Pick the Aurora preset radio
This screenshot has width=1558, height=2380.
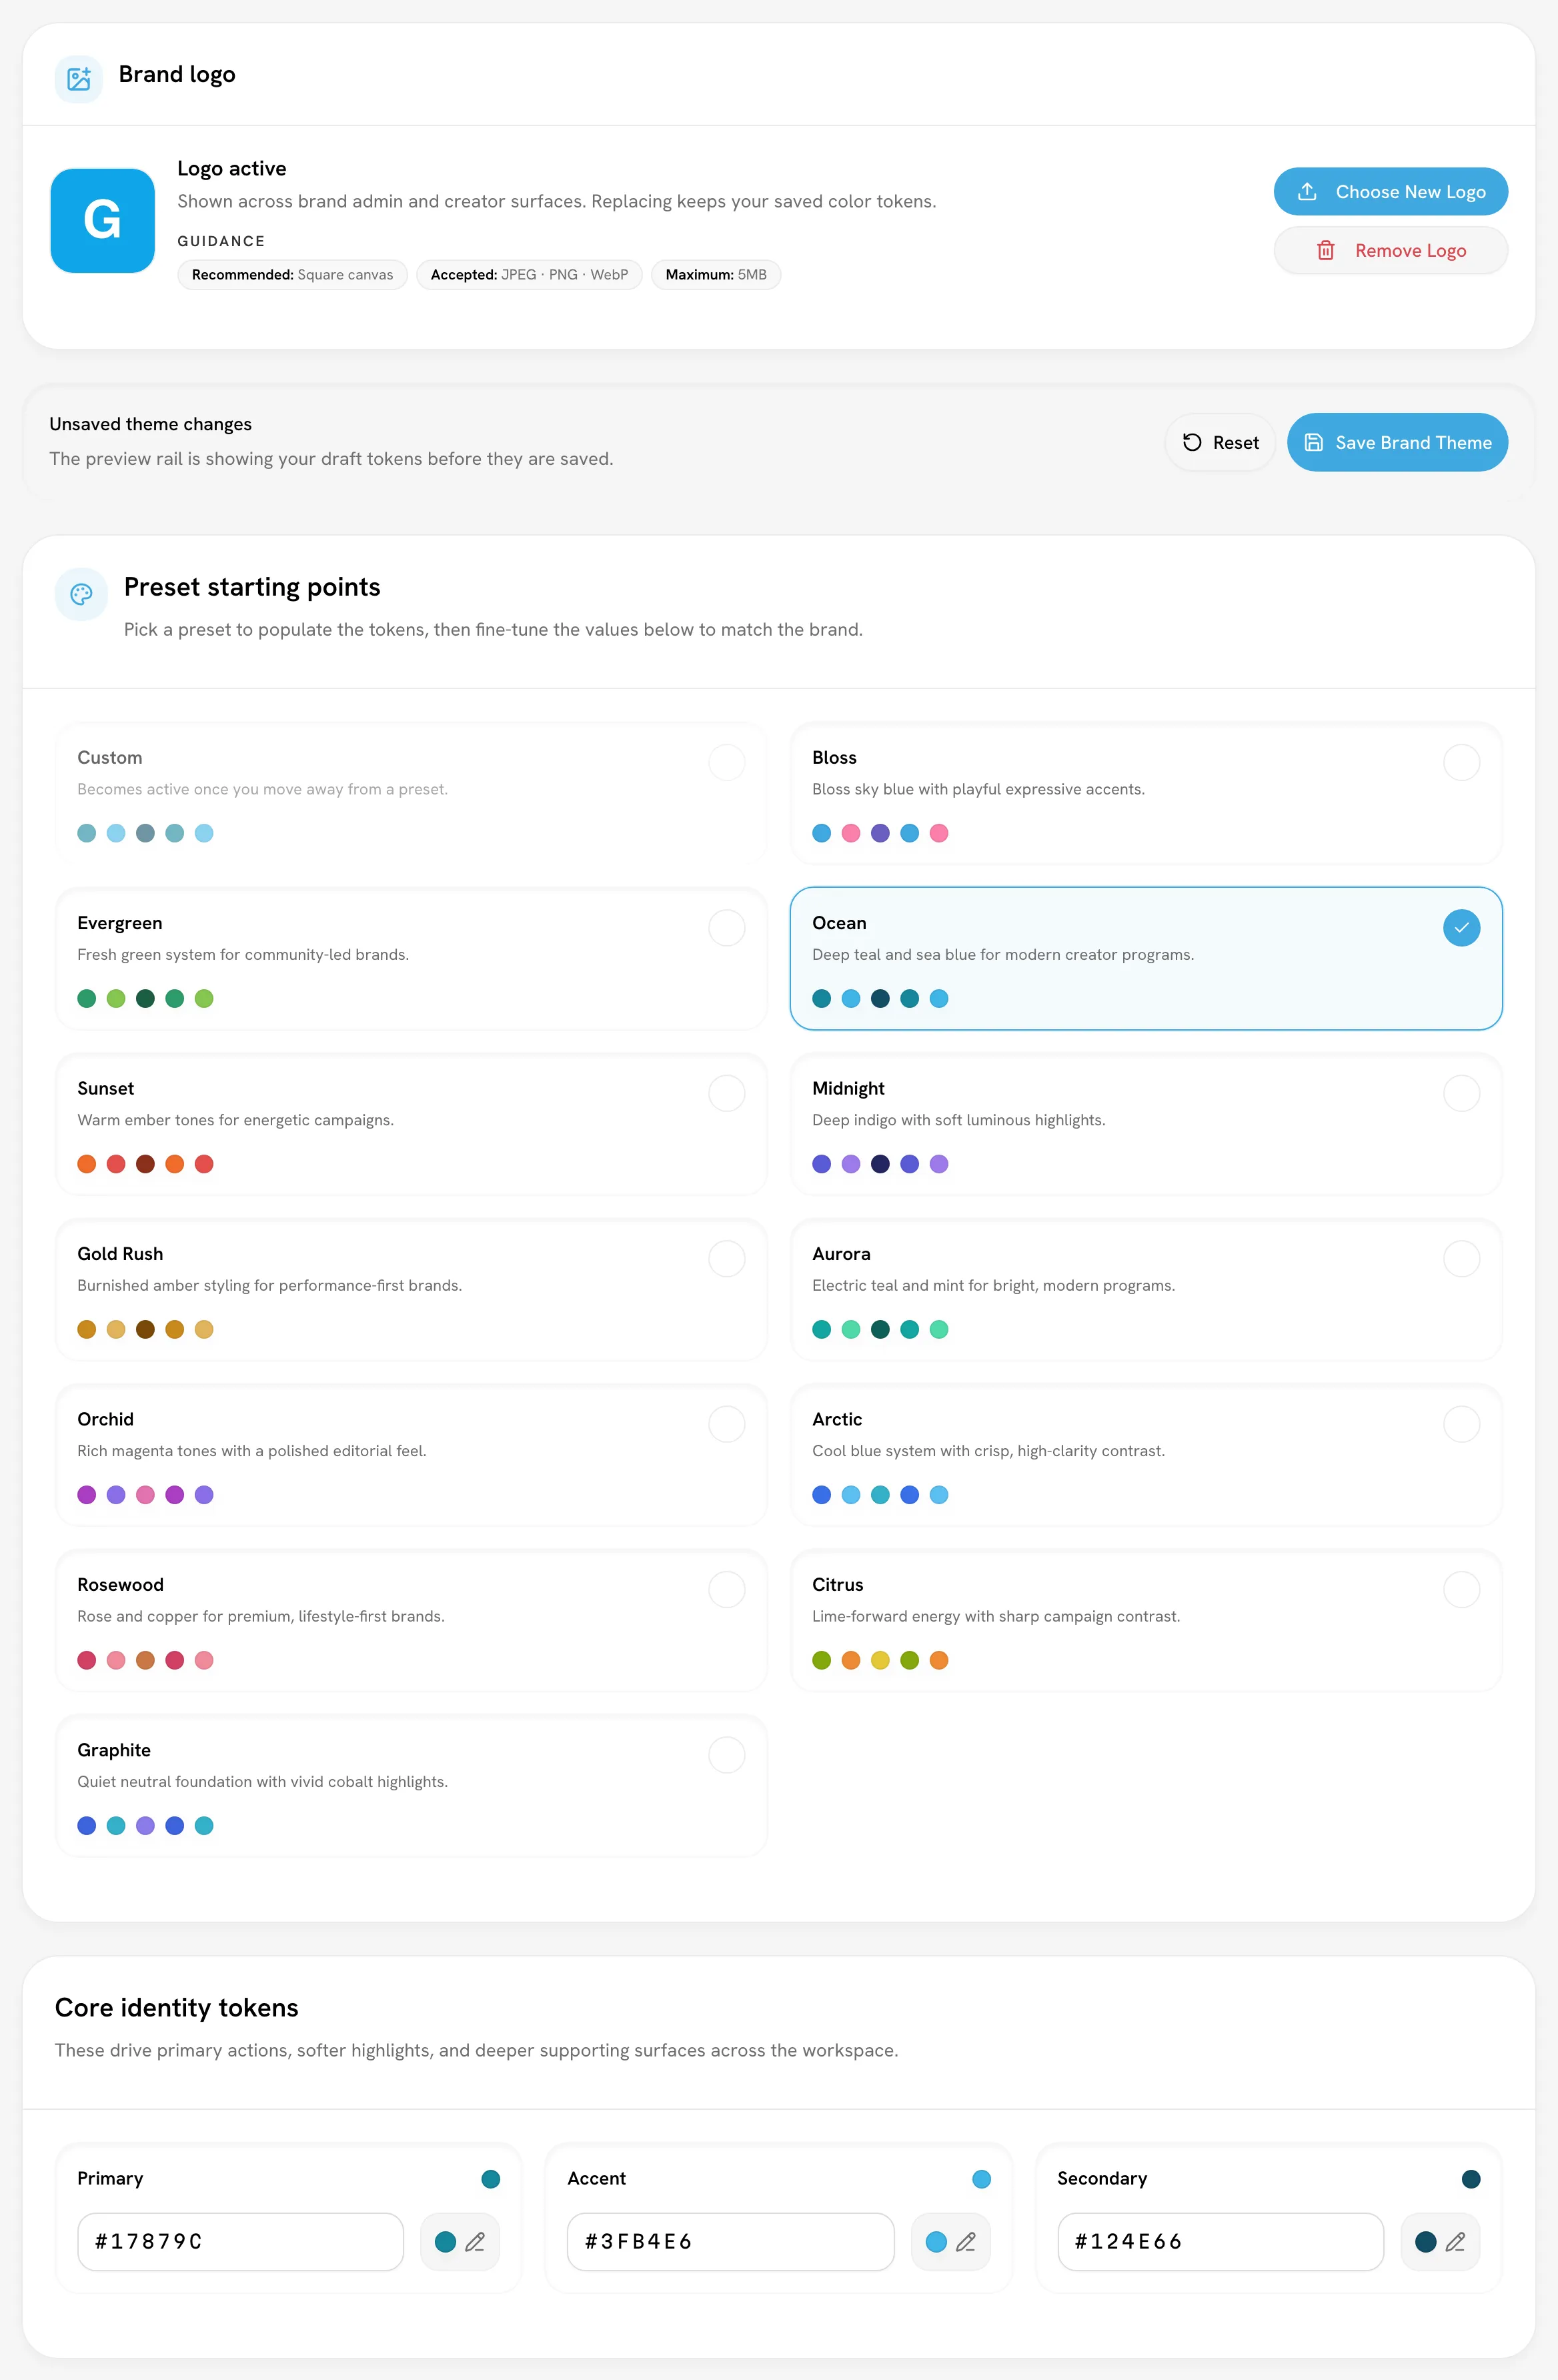pyautogui.click(x=1462, y=1259)
